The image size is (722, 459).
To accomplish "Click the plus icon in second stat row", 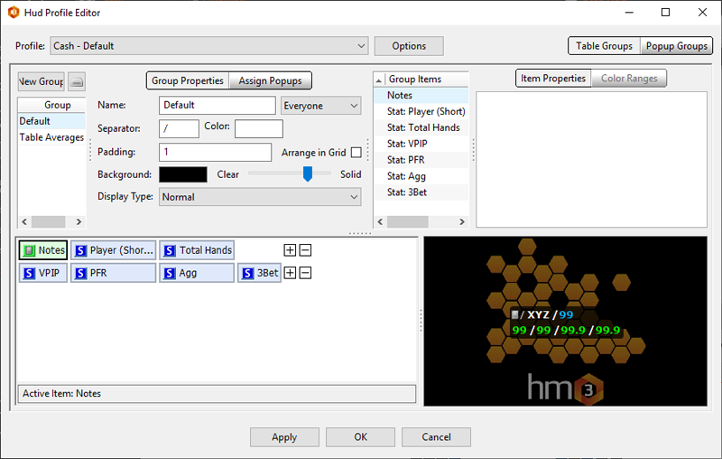I will (290, 273).
